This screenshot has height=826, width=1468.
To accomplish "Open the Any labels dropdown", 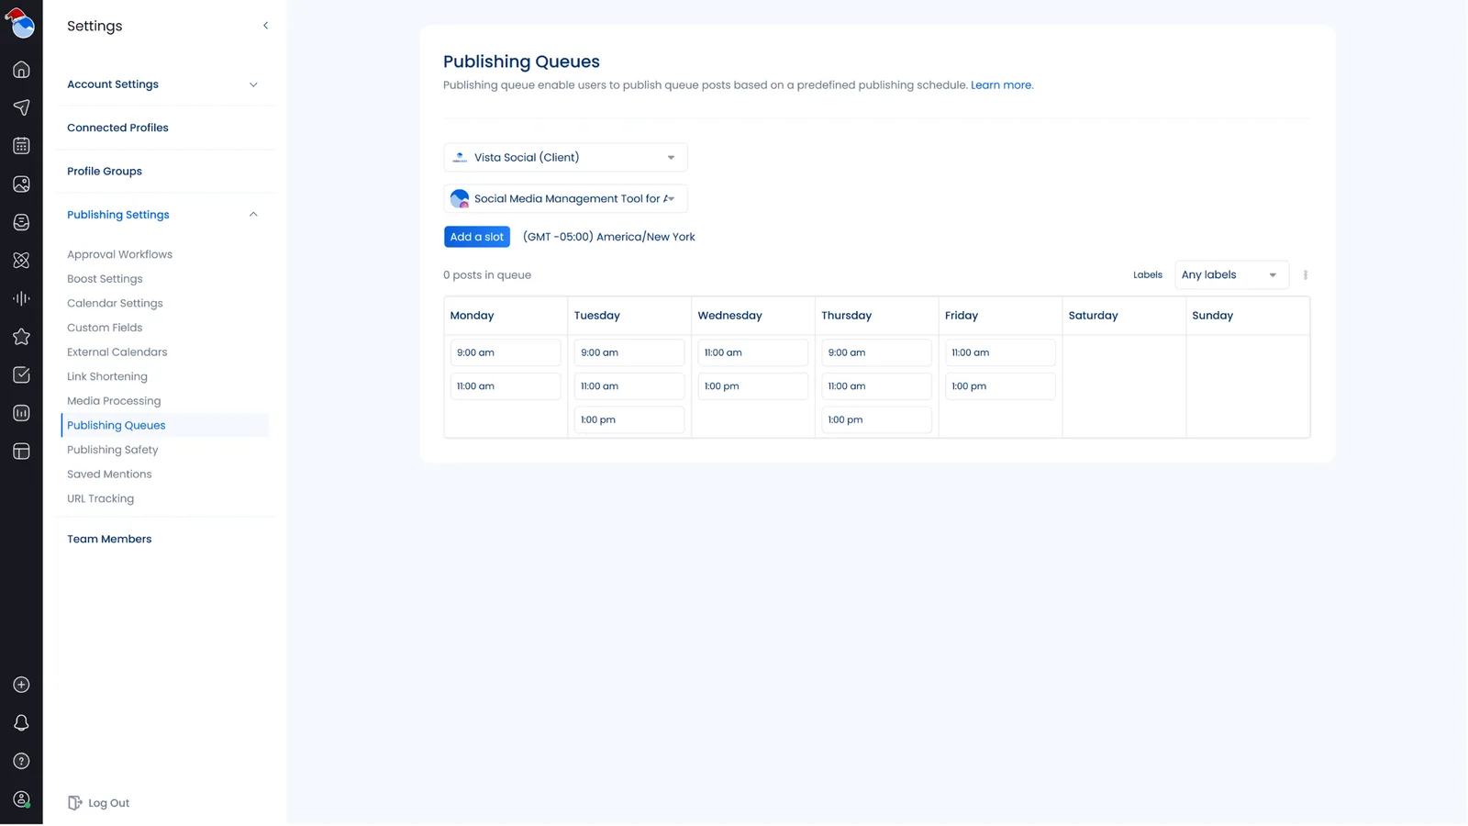I will point(1230,275).
